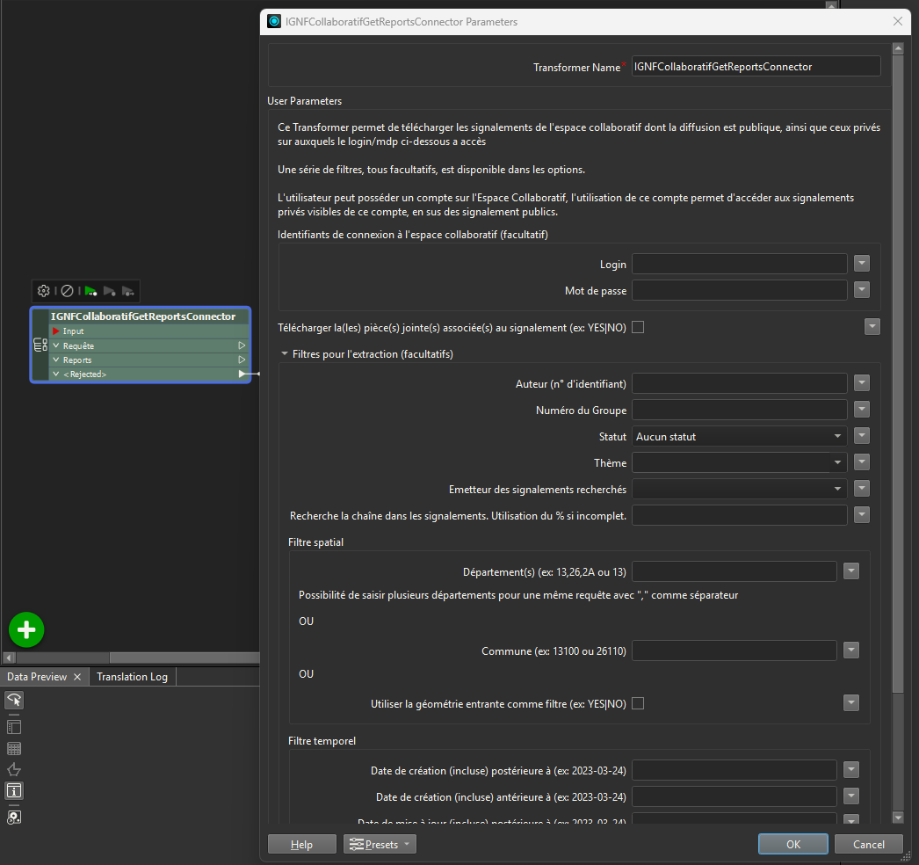Close the Data Preview tab with its X
Screen dimensions: 919x865
point(77,677)
